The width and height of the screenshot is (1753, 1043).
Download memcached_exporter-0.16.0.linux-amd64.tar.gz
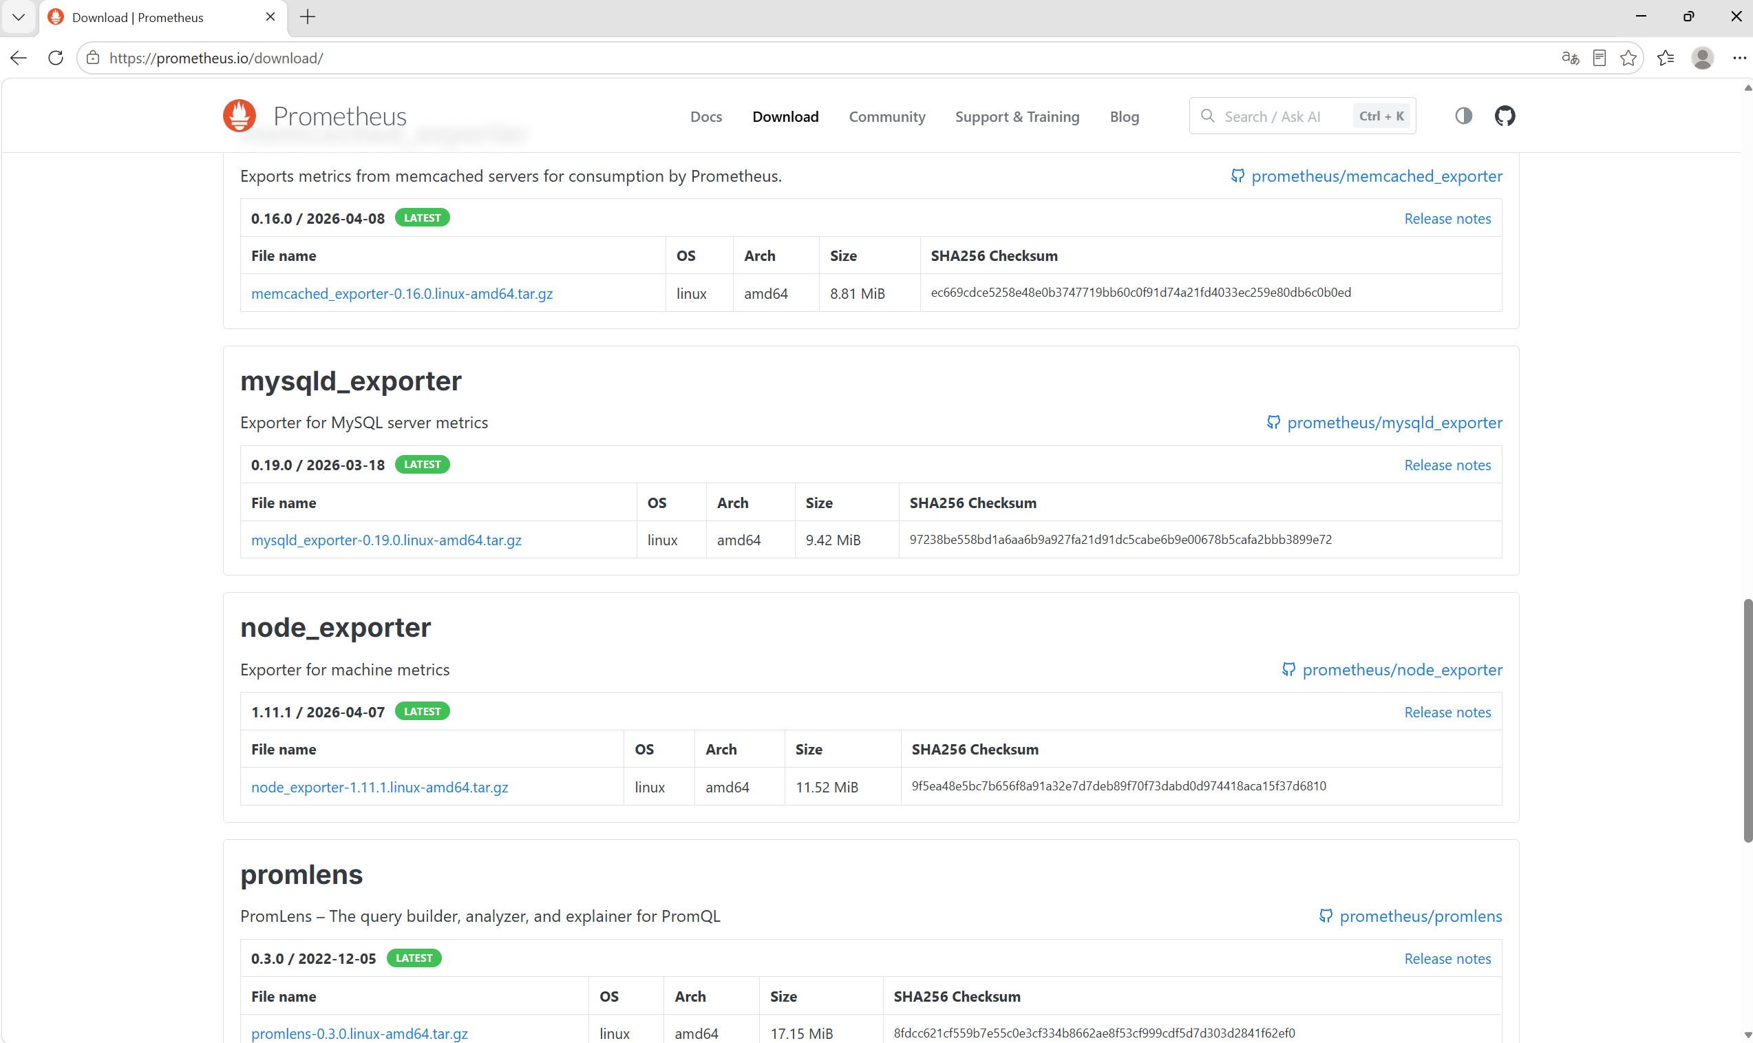(402, 293)
